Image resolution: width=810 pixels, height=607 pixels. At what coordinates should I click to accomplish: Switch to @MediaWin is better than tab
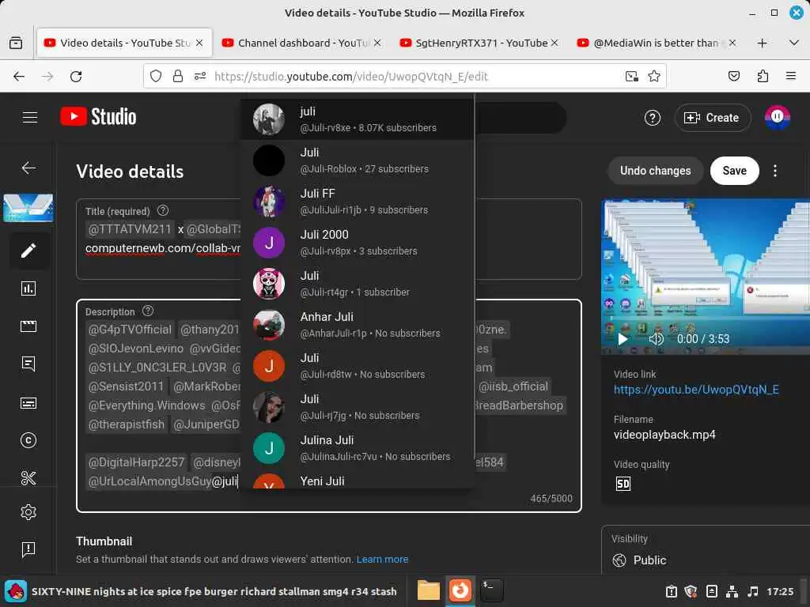[657, 43]
